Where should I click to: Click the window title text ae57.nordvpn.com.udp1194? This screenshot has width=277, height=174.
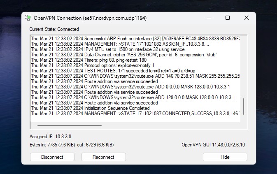[x=115, y=18]
